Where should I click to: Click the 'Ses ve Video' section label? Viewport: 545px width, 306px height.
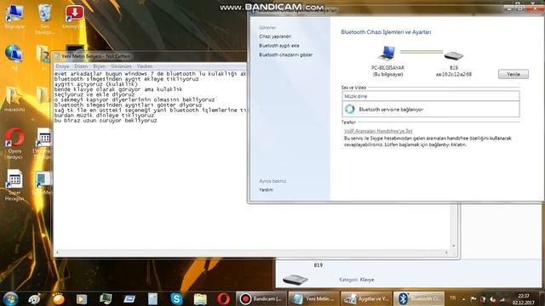coord(353,88)
